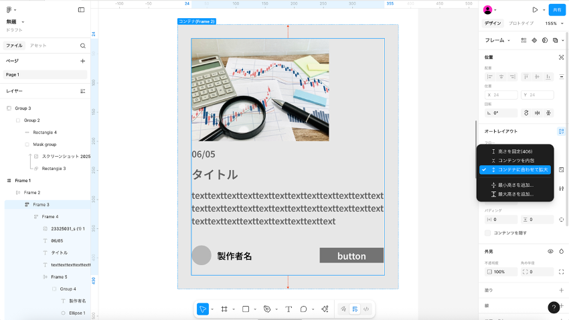Select 最小高さを追加... menu option
The width and height of the screenshot is (569, 320).
(x=515, y=185)
